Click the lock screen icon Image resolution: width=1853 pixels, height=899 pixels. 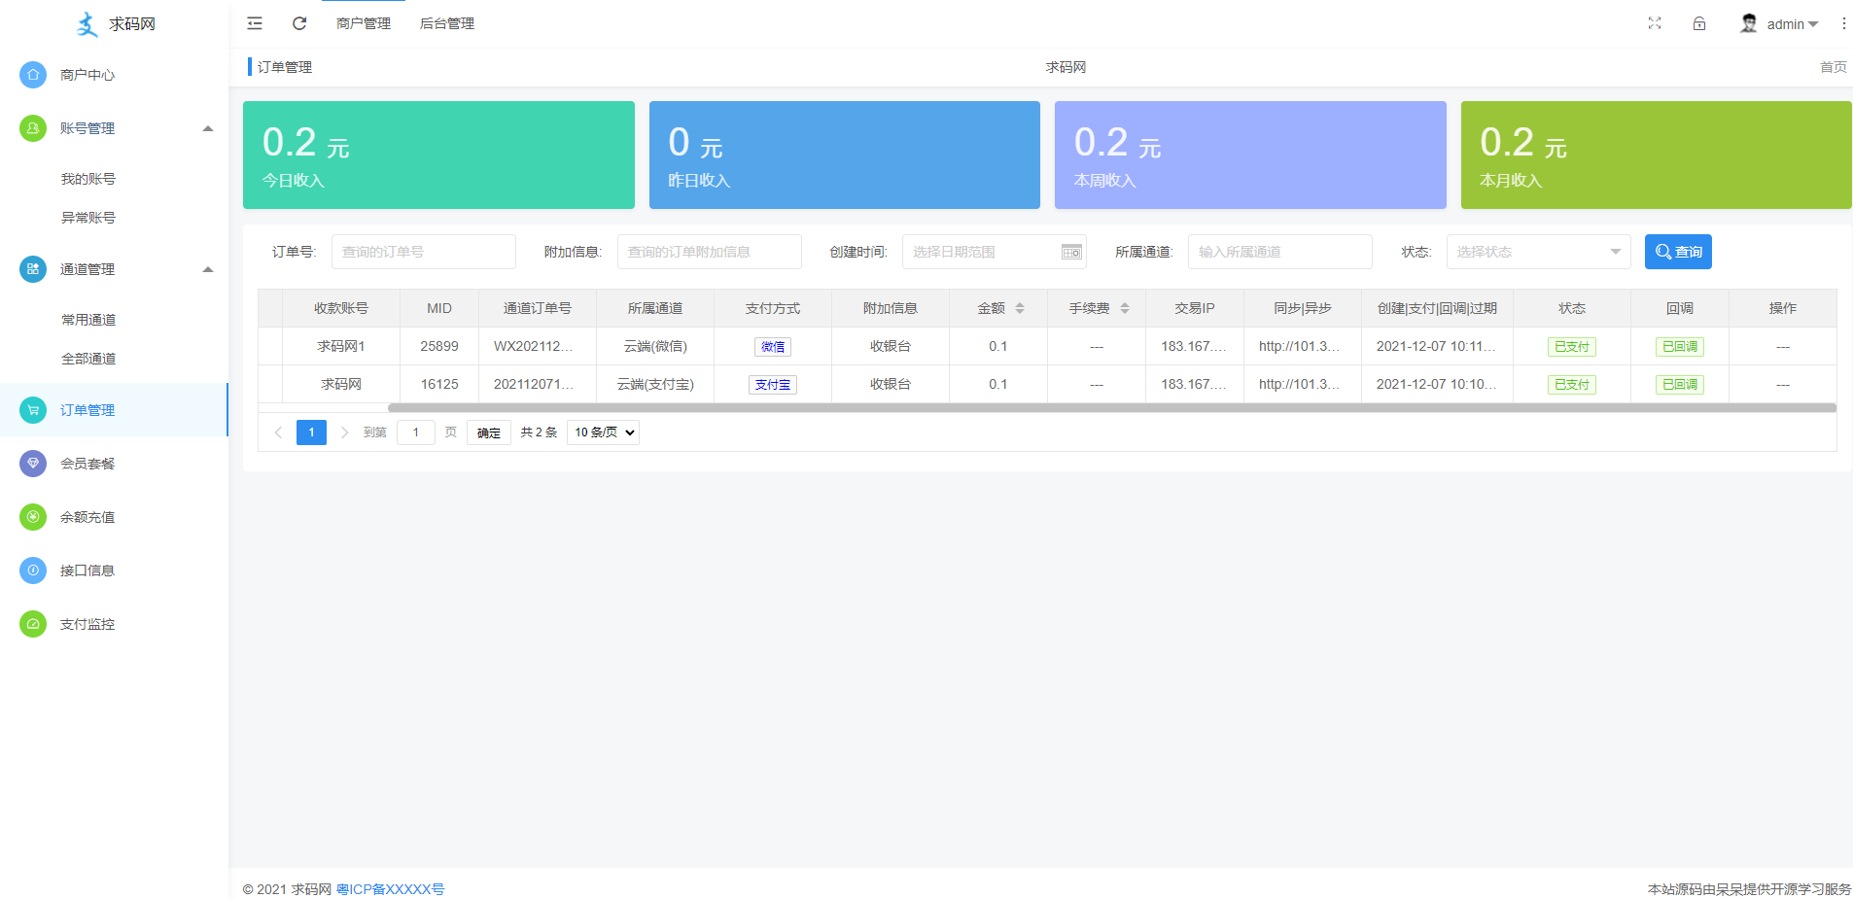point(1699,23)
